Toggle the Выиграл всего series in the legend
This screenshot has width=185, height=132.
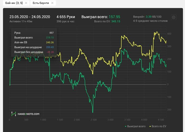(x=136, y=126)
